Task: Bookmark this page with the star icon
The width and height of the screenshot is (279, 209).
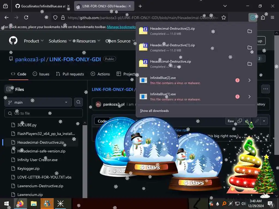Action: click(224, 17)
